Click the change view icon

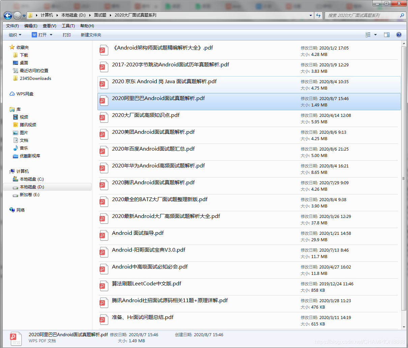(368, 35)
